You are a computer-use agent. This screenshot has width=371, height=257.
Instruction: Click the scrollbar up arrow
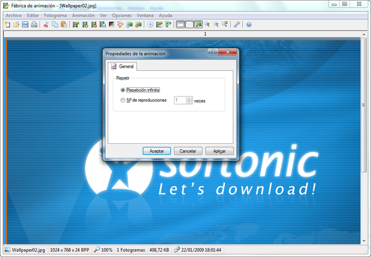364,34
